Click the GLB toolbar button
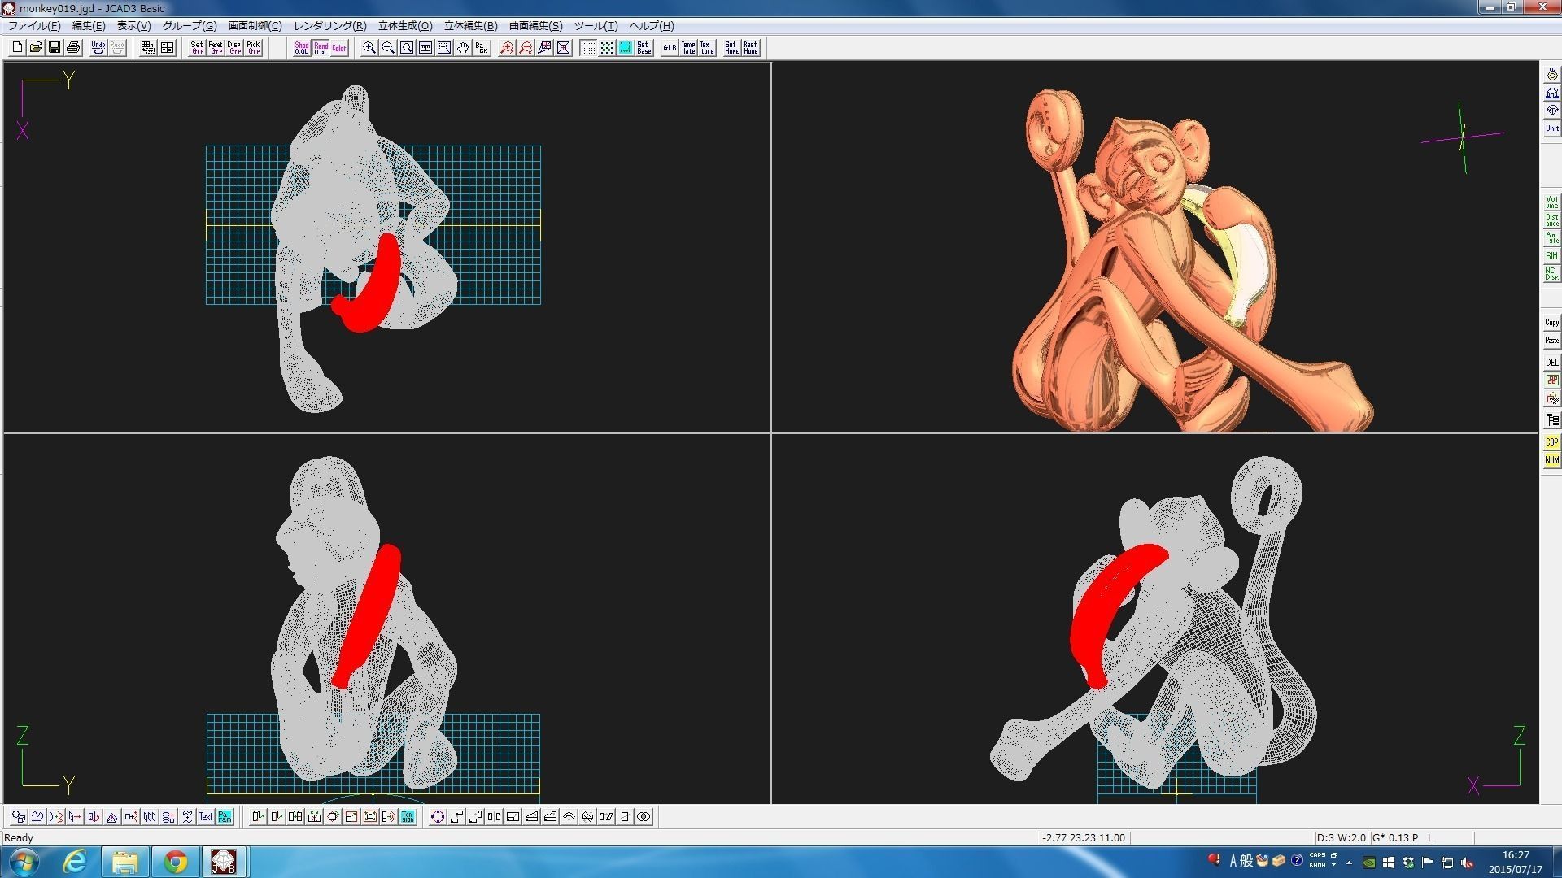This screenshot has height=878, width=1562. 670,48
